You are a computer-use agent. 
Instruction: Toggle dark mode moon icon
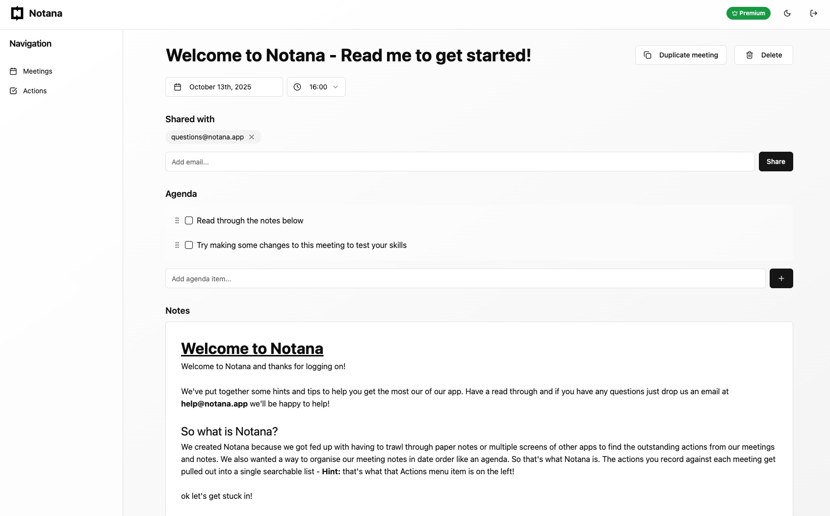[x=787, y=13]
